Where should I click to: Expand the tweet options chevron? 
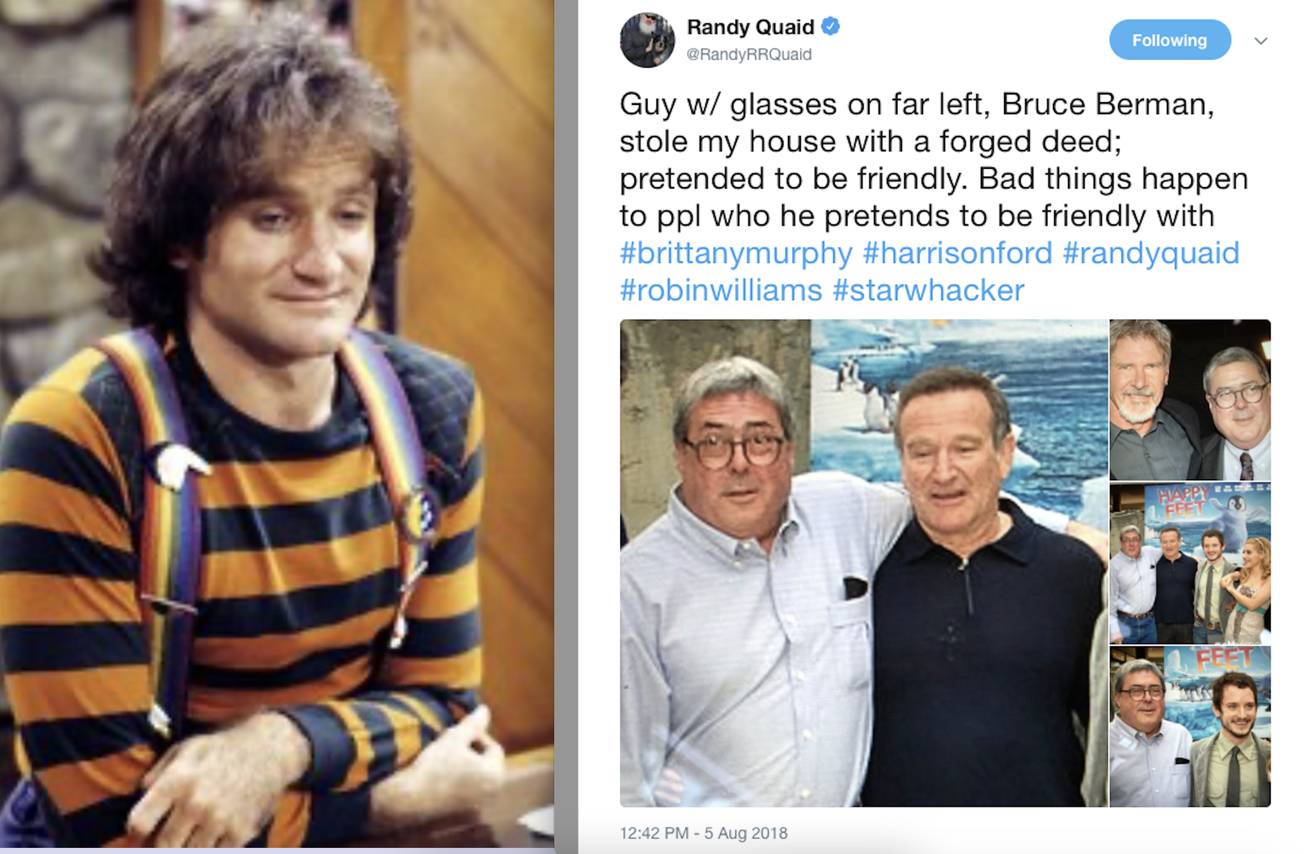[x=1261, y=41]
